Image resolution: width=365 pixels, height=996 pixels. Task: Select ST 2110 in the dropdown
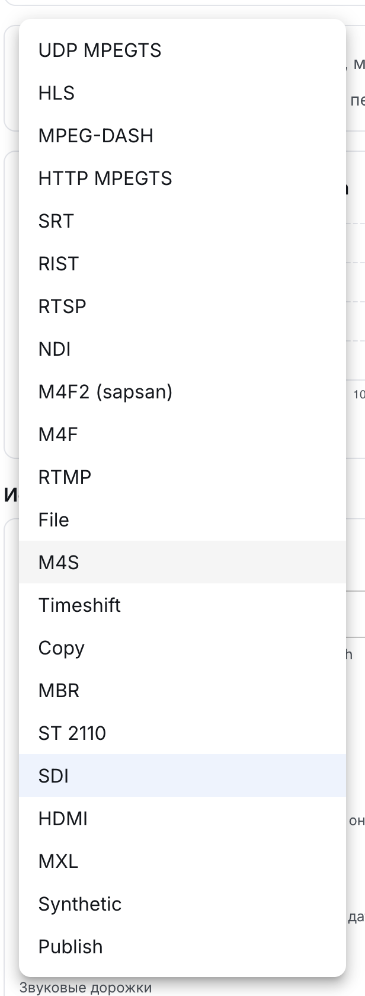(x=182, y=733)
